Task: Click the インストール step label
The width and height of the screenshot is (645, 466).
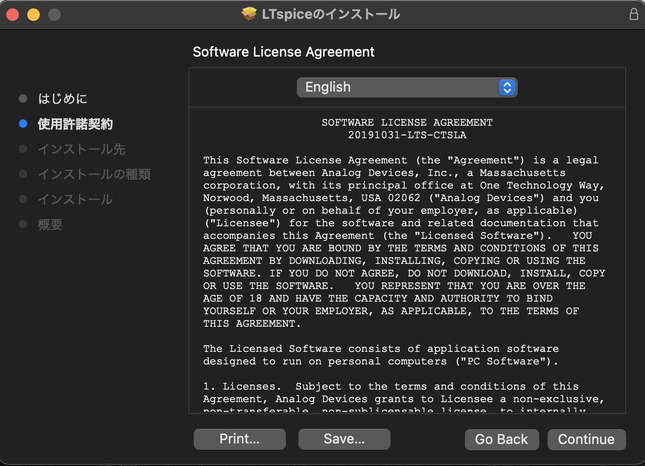Action: coord(75,199)
